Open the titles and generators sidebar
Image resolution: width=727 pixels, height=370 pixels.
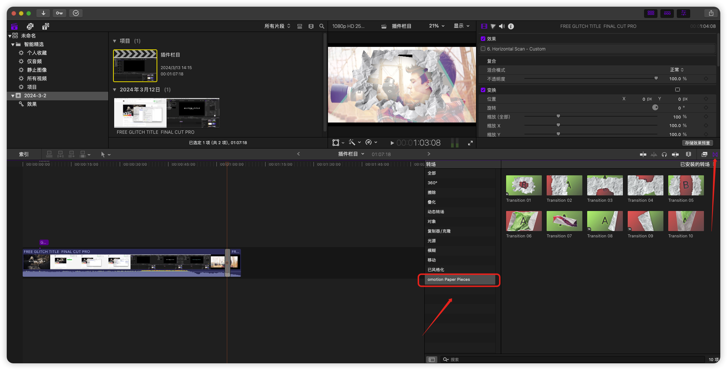pyautogui.click(x=46, y=26)
